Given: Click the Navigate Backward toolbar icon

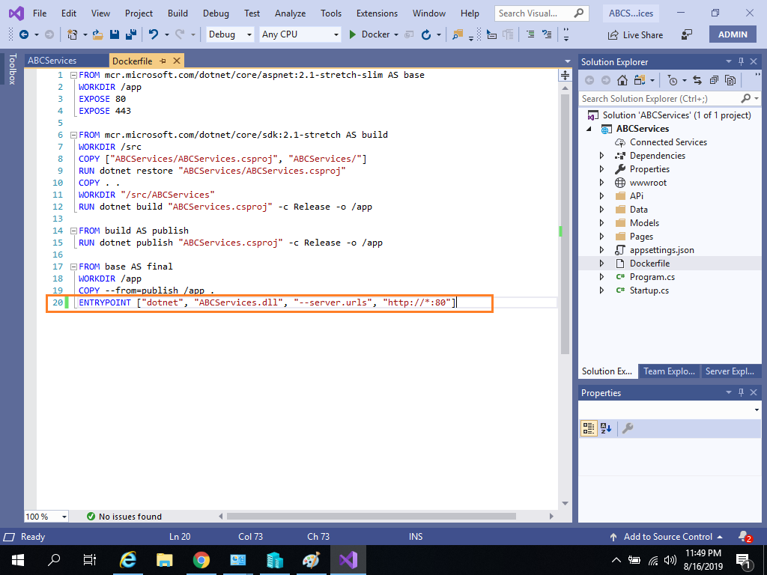Looking at the screenshot, I should (23, 34).
